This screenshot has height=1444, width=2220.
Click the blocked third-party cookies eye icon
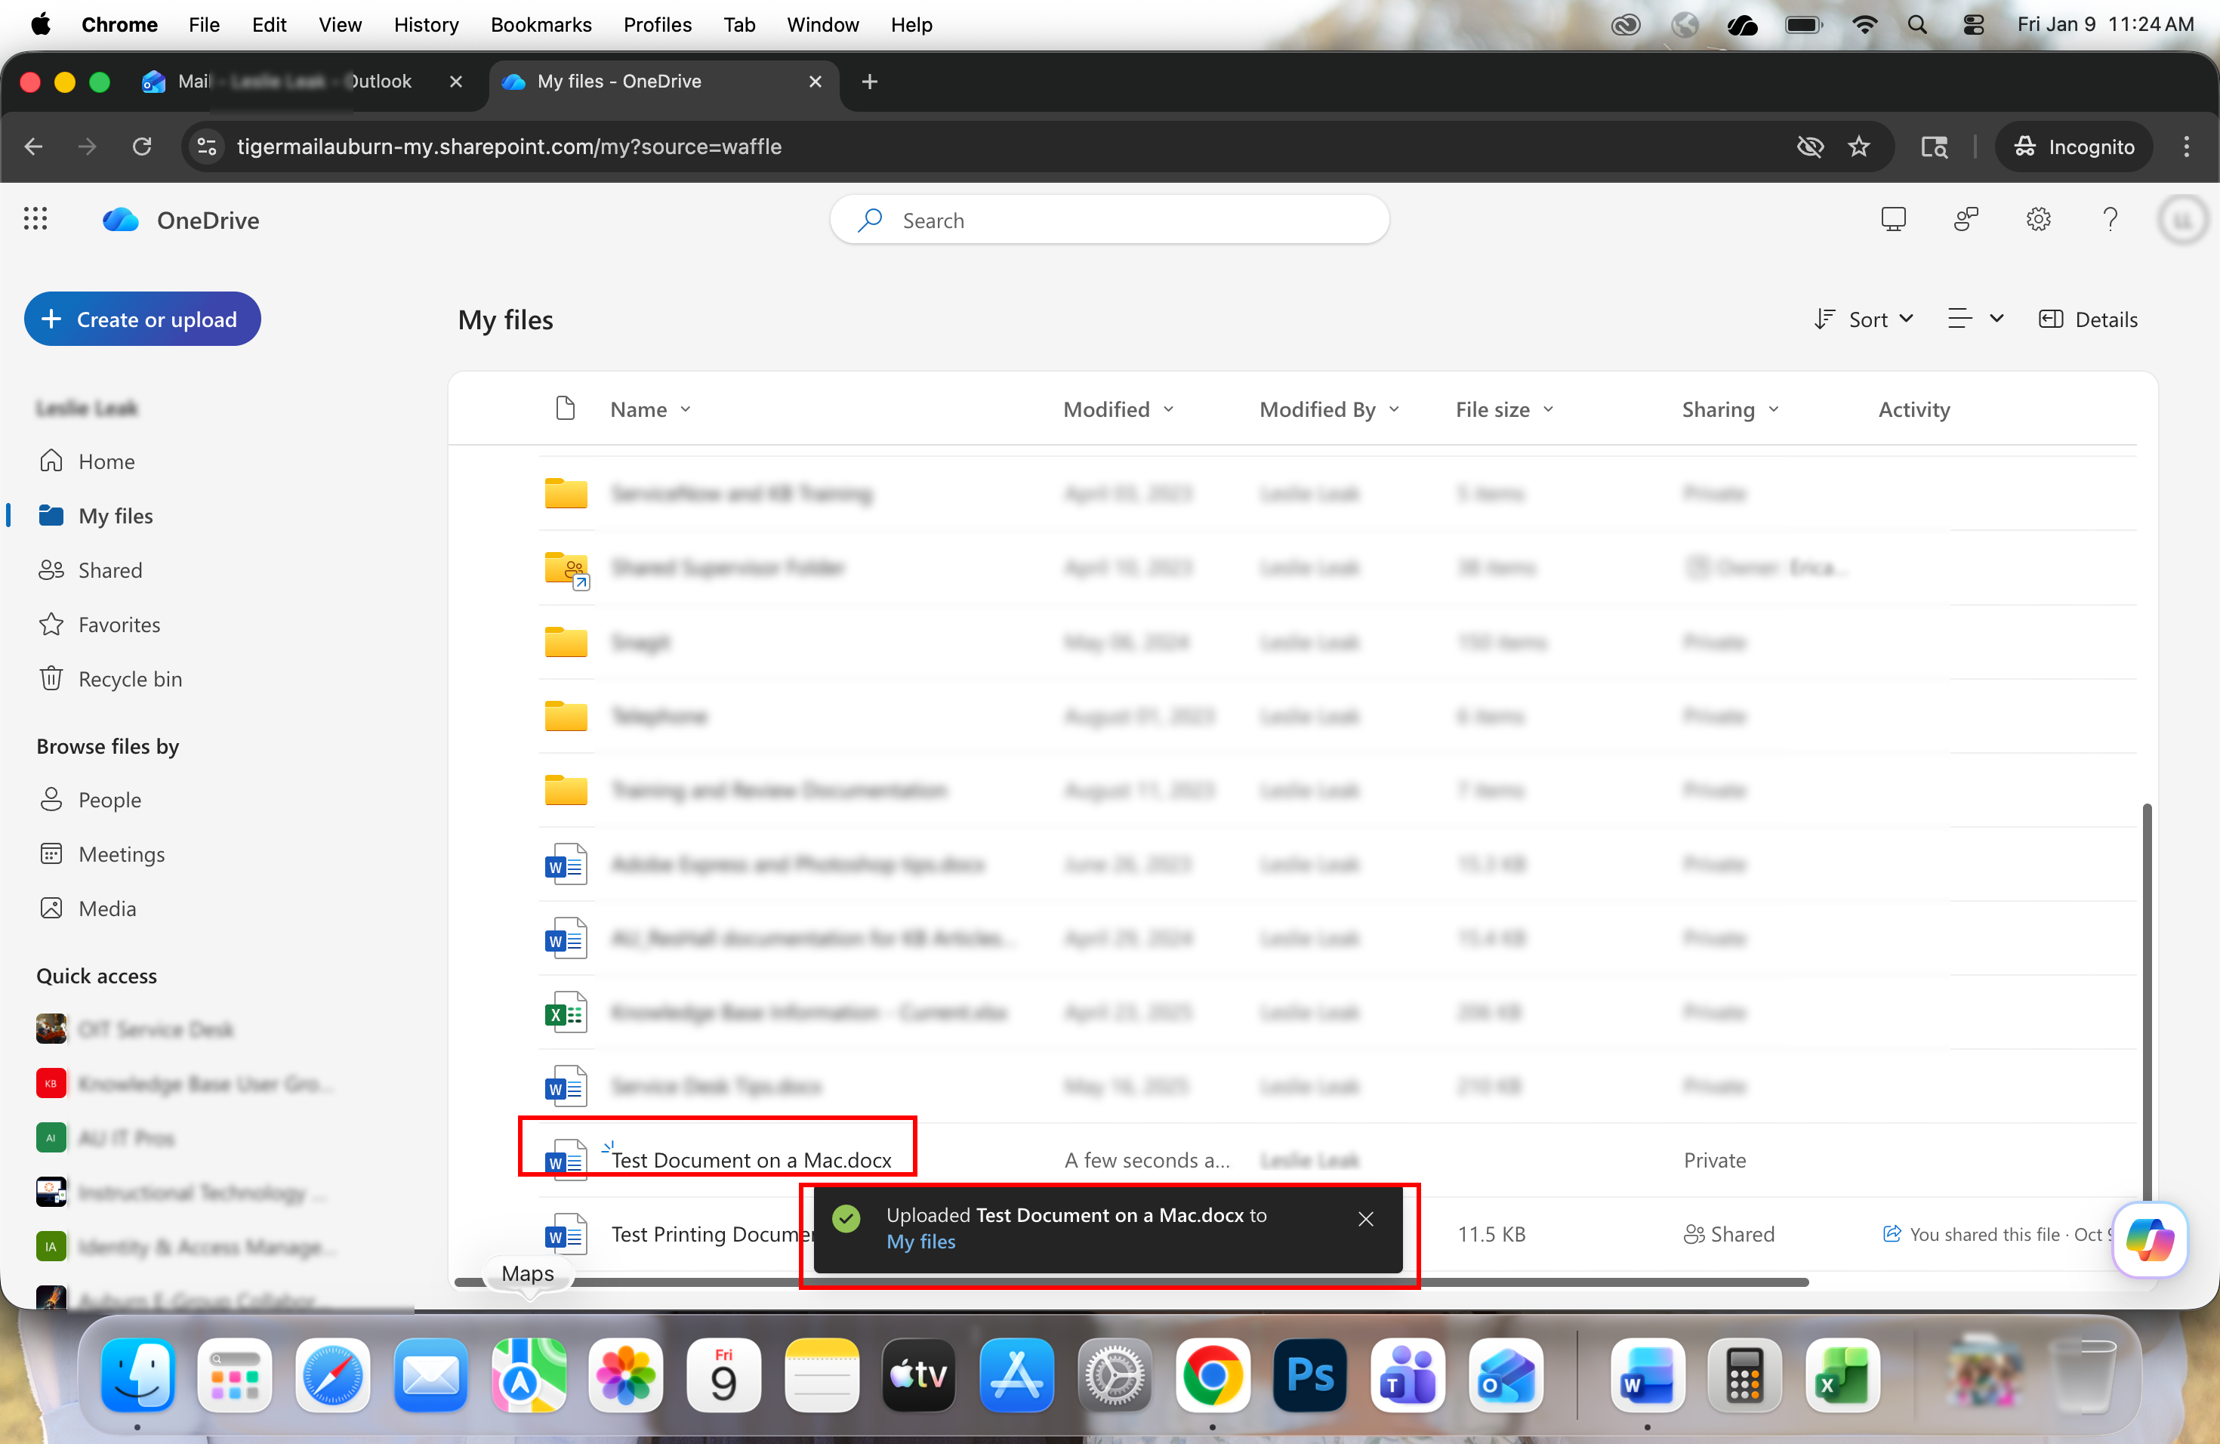point(1809,147)
